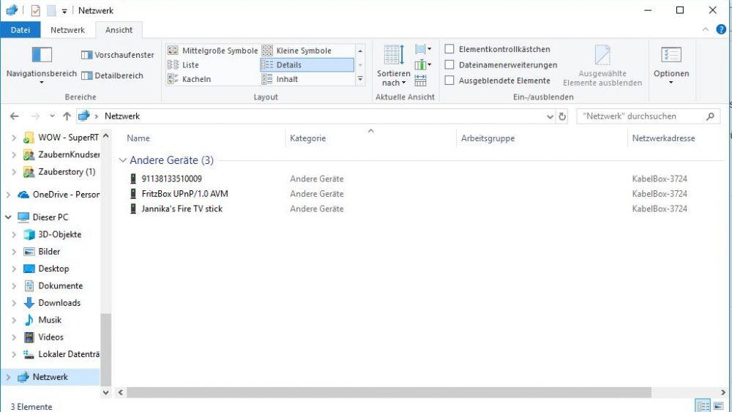The image size is (732, 412).
Task: Go up one folder level arrow
Action: [67, 116]
